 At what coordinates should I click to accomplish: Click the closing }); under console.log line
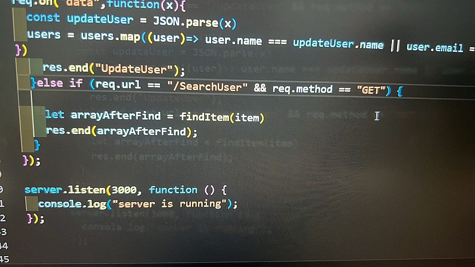coord(36,218)
